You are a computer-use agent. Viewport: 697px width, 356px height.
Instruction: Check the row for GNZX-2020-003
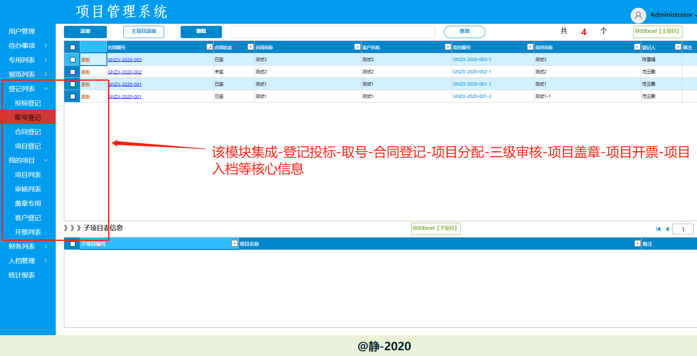pos(72,59)
